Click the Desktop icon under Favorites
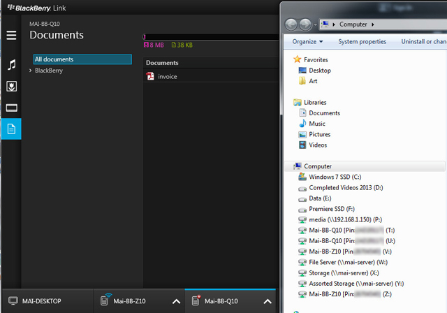 (x=302, y=70)
